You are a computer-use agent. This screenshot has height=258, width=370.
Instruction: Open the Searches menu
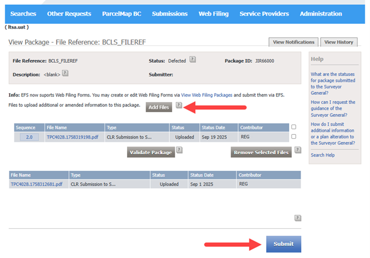click(x=23, y=14)
